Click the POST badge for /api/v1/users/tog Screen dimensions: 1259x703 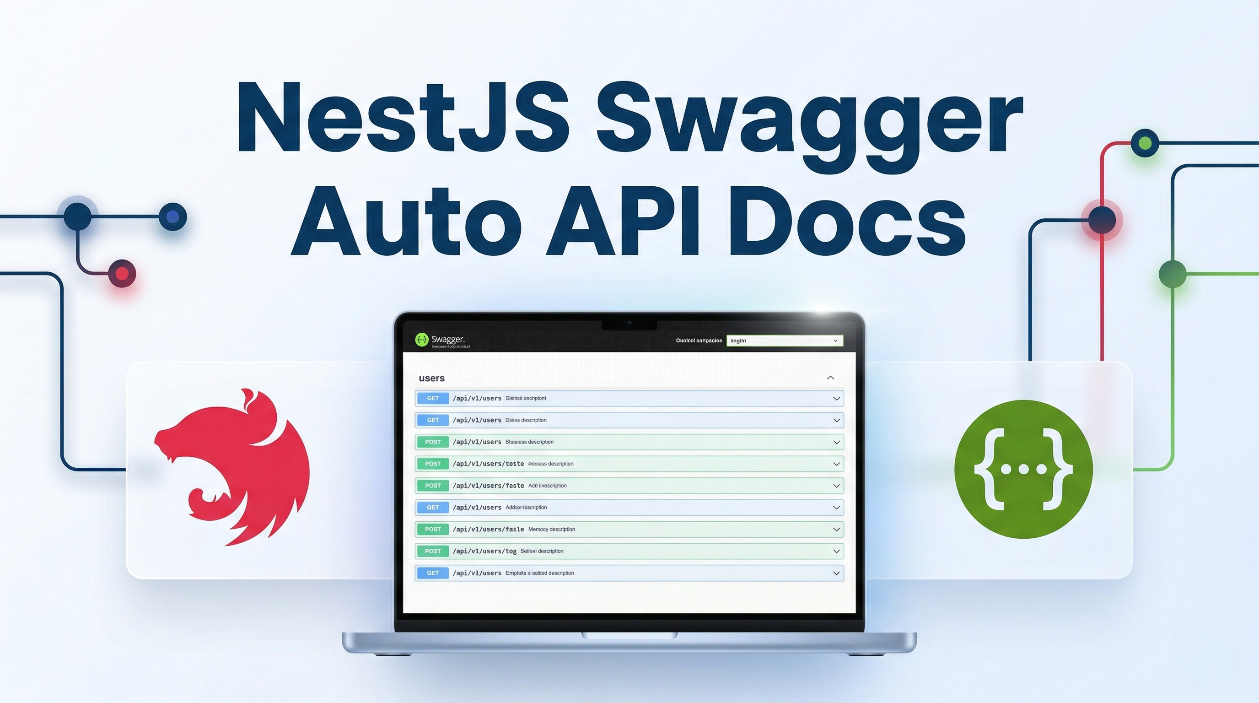coord(432,551)
